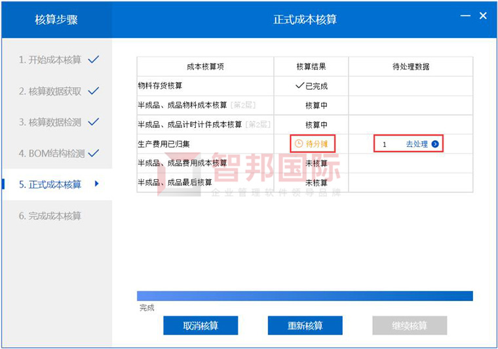This screenshot has height=349, width=498.
Task: Click checkmark icon next to BOM结构检测
Action: [x=93, y=154]
